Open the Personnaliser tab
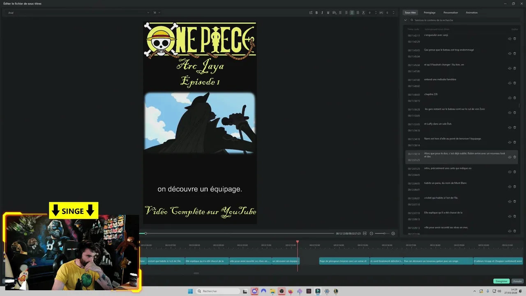This screenshot has height=296, width=526. (451, 13)
